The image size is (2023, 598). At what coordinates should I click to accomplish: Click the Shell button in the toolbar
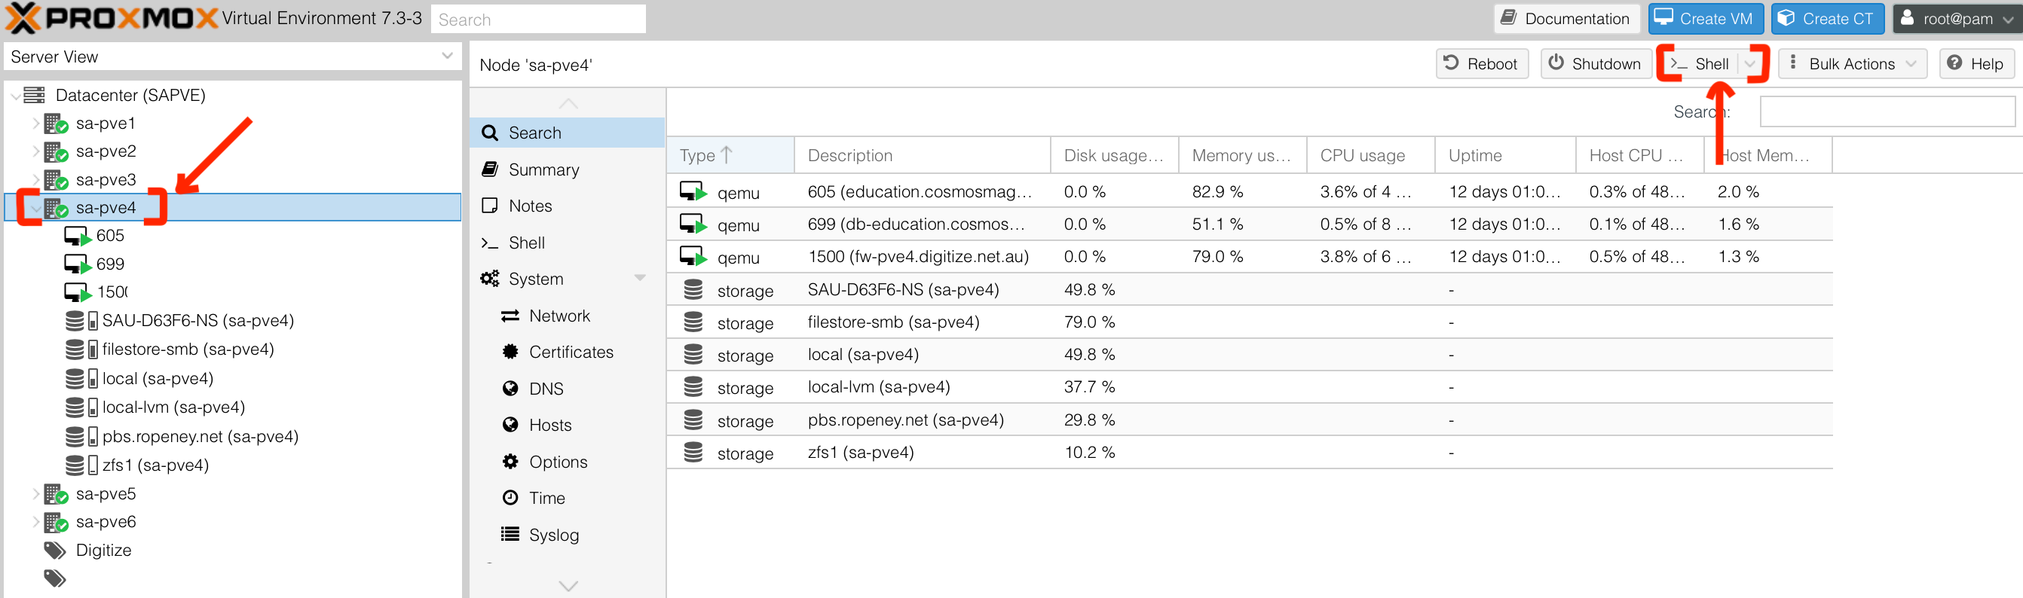[x=1700, y=63]
